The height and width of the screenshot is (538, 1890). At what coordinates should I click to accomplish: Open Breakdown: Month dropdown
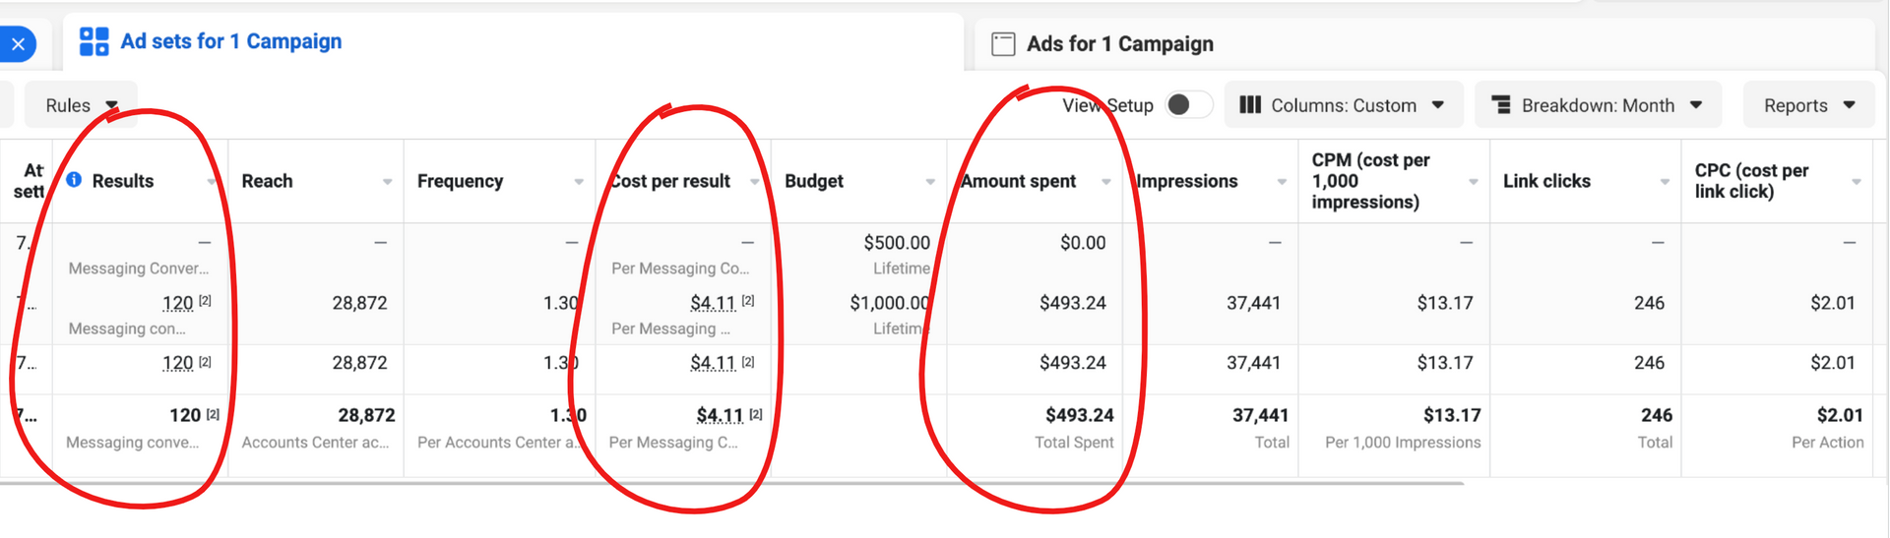(1598, 105)
